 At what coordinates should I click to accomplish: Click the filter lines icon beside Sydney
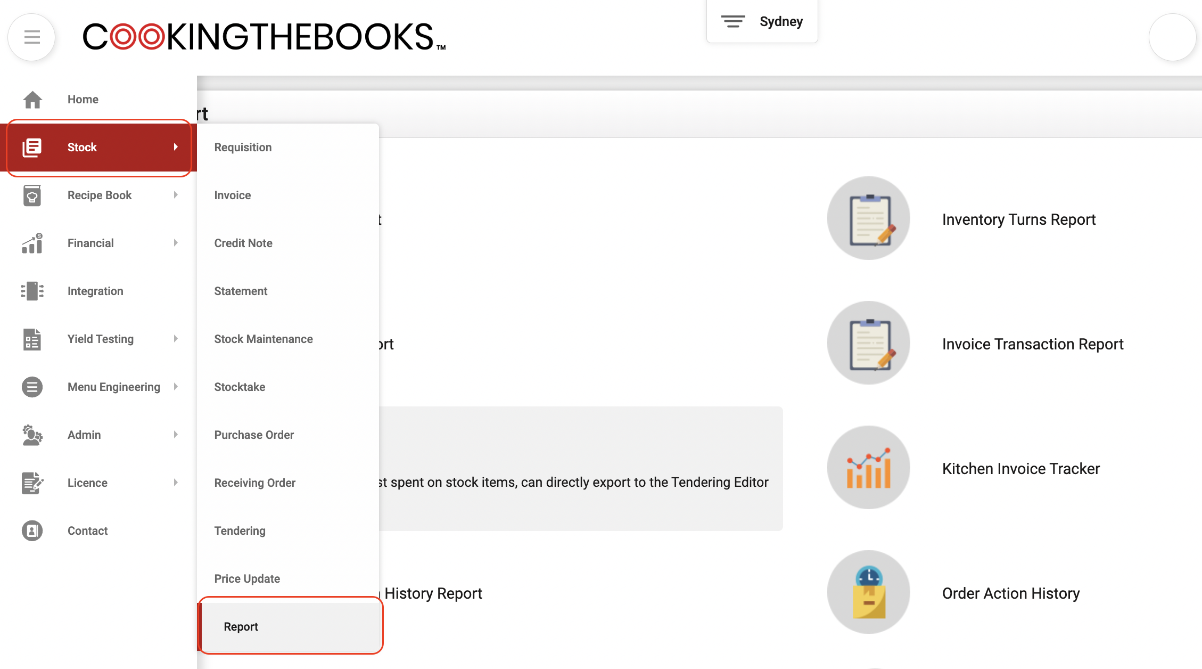pos(733,21)
